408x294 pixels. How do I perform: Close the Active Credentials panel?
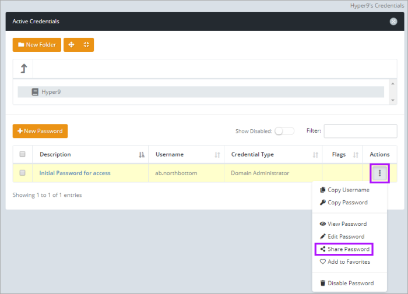pyautogui.click(x=393, y=22)
